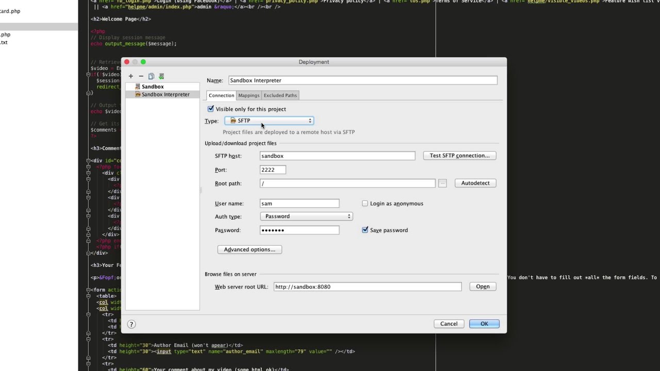660x371 pixels.
Task: Click the Web server root URL field
Action: coord(368,286)
